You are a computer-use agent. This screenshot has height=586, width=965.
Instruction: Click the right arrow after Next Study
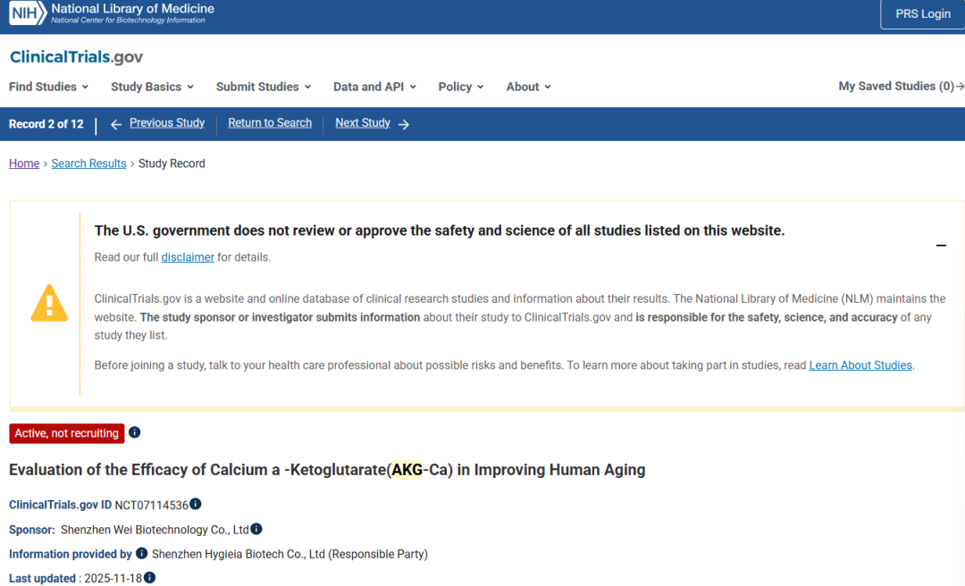[x=404, y=124]
